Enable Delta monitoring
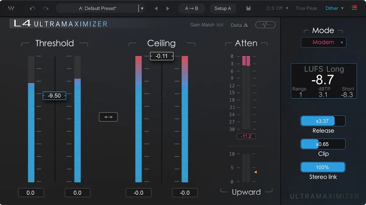This screenshot has width=366, height=205. pyautogui.click(x=239, y=25)
